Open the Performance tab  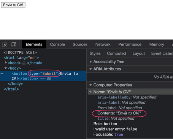pos(130,44)
